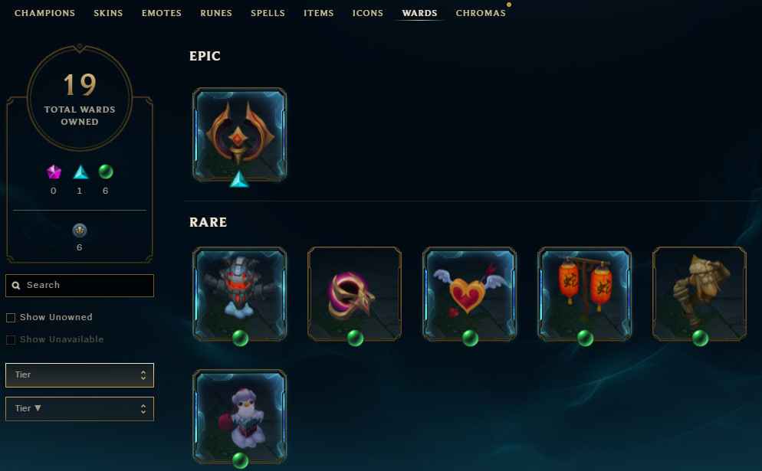Switch to the Chromas tab
This screenshot has width=762, height=471.
point(481,13)
